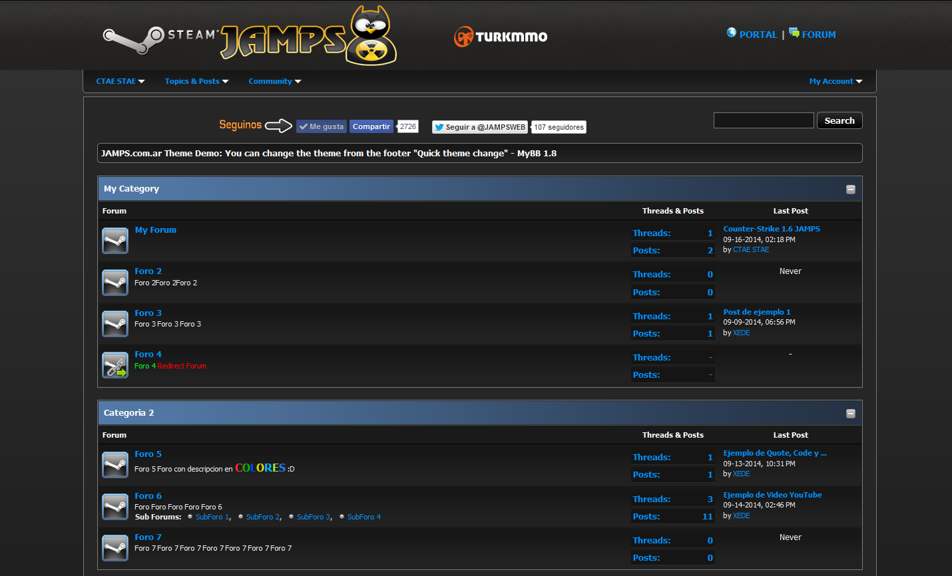The height and width of the screenshot is (576, 952).
Task: Click the theme demo announcement text
Action: coord(329,153)
